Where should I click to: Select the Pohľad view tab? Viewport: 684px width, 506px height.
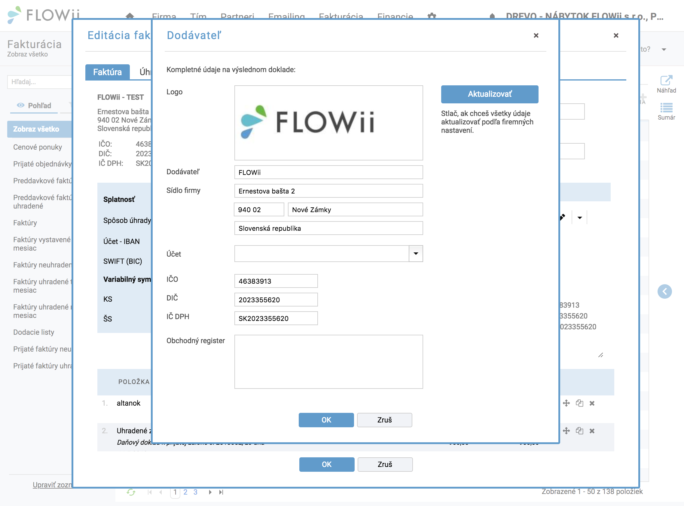[x=34, y=105]
